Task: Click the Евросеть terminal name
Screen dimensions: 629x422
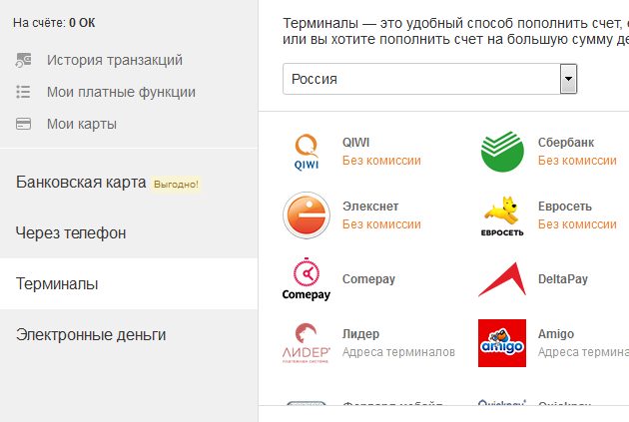Action: [565, 206]
